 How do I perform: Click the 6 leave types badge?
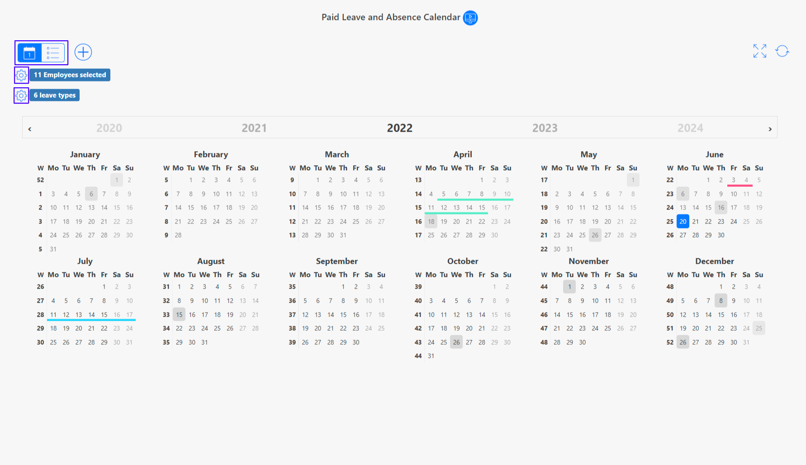pos(54,95)
